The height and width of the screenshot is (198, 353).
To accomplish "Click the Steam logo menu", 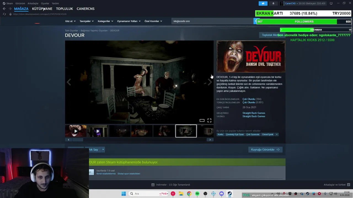I will pos(8,3).
